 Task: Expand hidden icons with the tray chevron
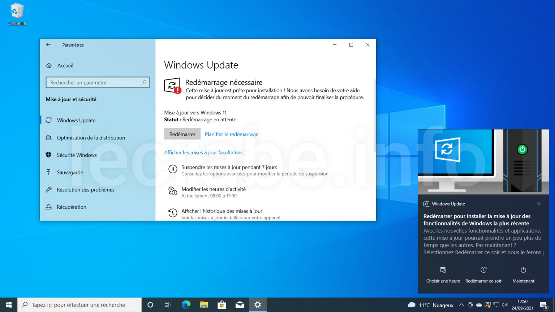pos(461,304)
